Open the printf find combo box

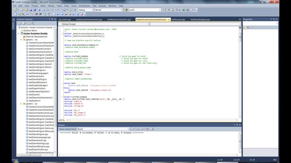[145, 10]
